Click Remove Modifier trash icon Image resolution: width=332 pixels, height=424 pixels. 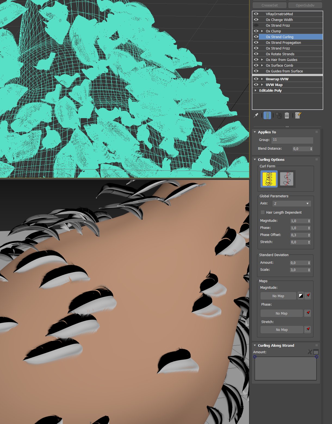click(287, 115)
